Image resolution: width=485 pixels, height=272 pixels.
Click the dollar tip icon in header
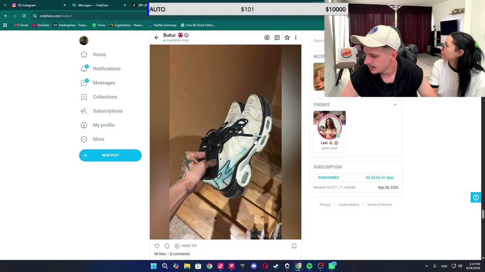coord(267,37)
